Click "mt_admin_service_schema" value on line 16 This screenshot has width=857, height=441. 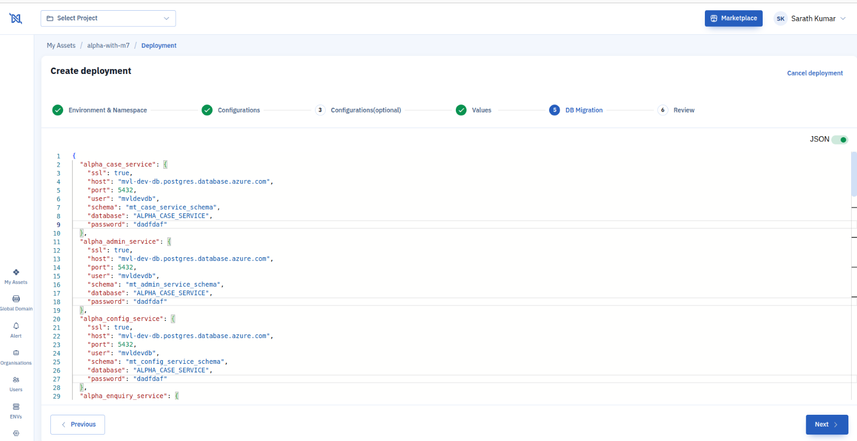tap(173, 285)
